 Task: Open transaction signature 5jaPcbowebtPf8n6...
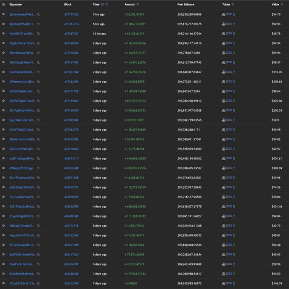[x=22, y=14]
